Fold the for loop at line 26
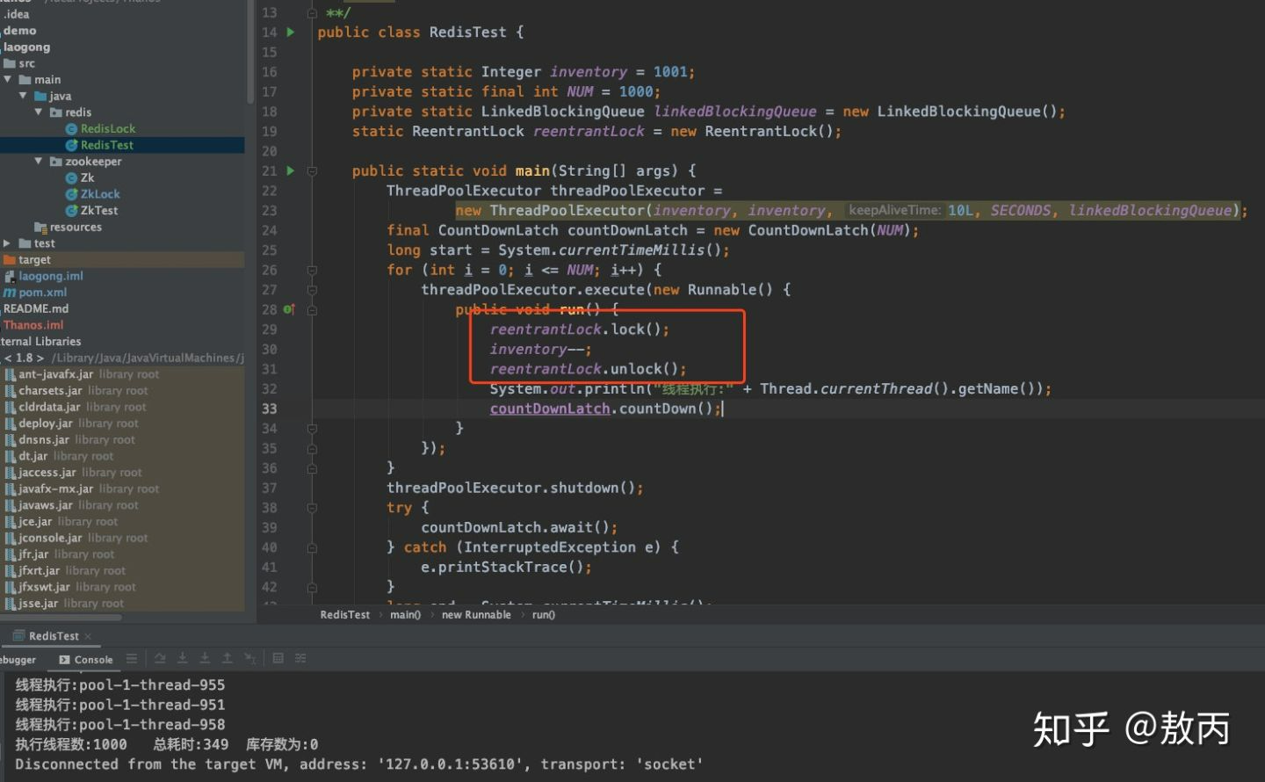This screenshot has width=1265, height=782. pos(312,270)
